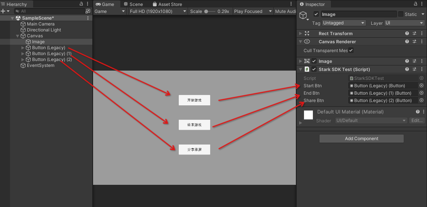Open Image component preset sliders icon
Screen dimensions: 427x207
tap(414, 61)
